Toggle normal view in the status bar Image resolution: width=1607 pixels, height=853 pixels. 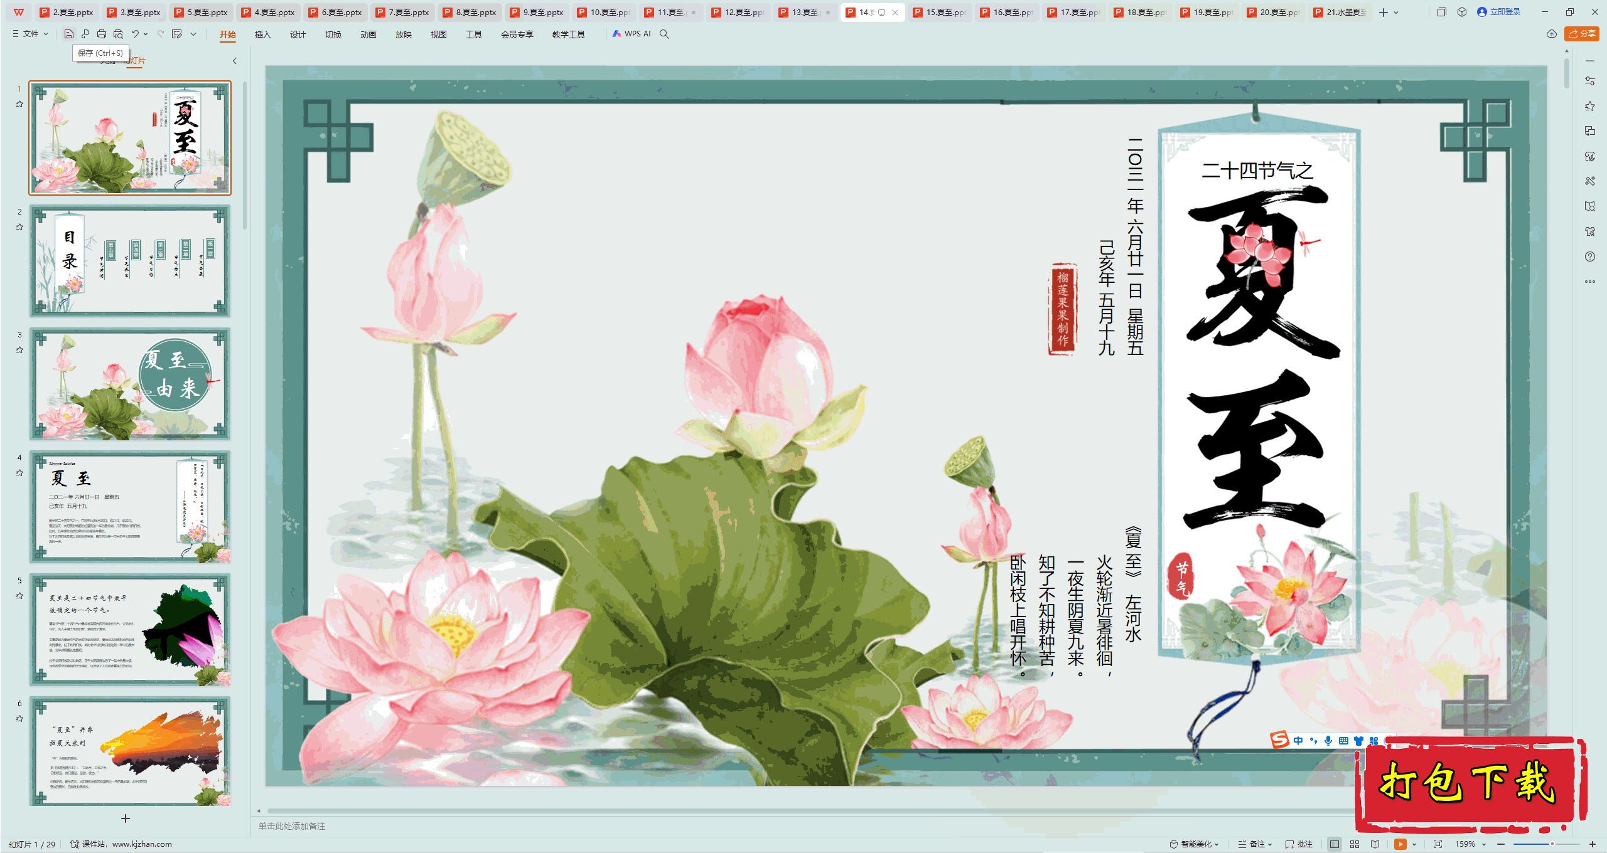(1335, 844)
